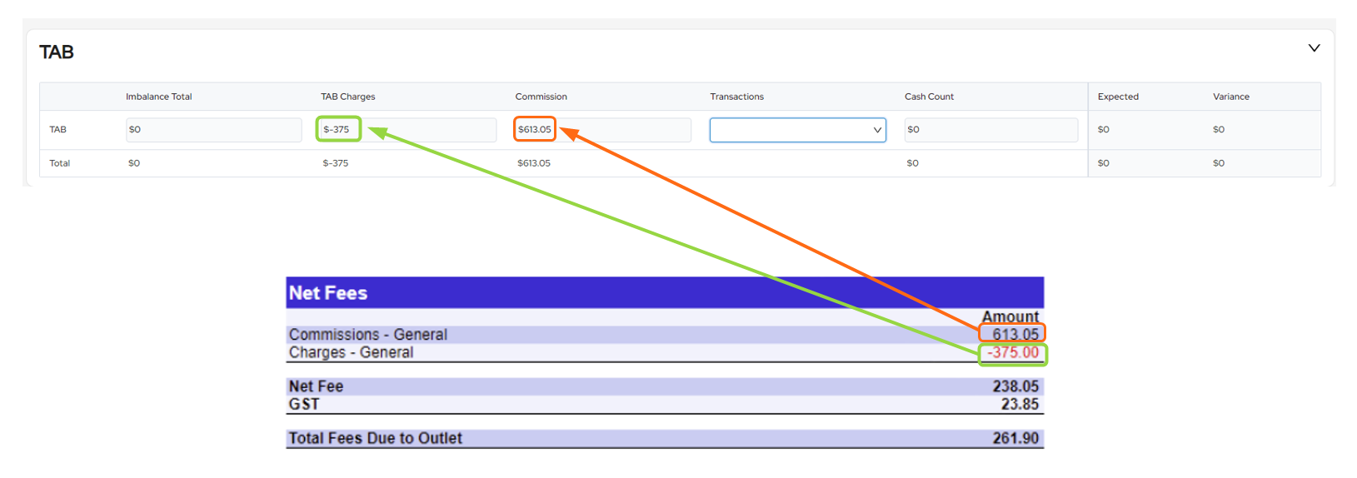Click the Net Fee label
Screen dimensions: 1357x478
(x=316, y=386)
